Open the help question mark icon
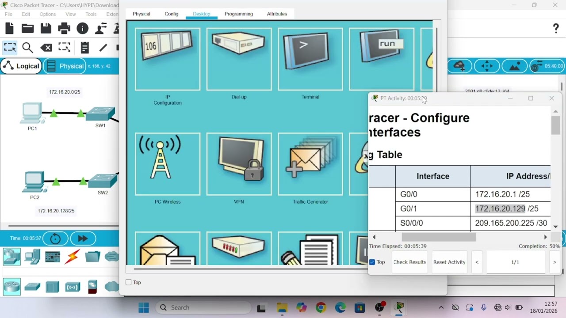The height and width of the screenshot is (318, 566). [556, 29]
